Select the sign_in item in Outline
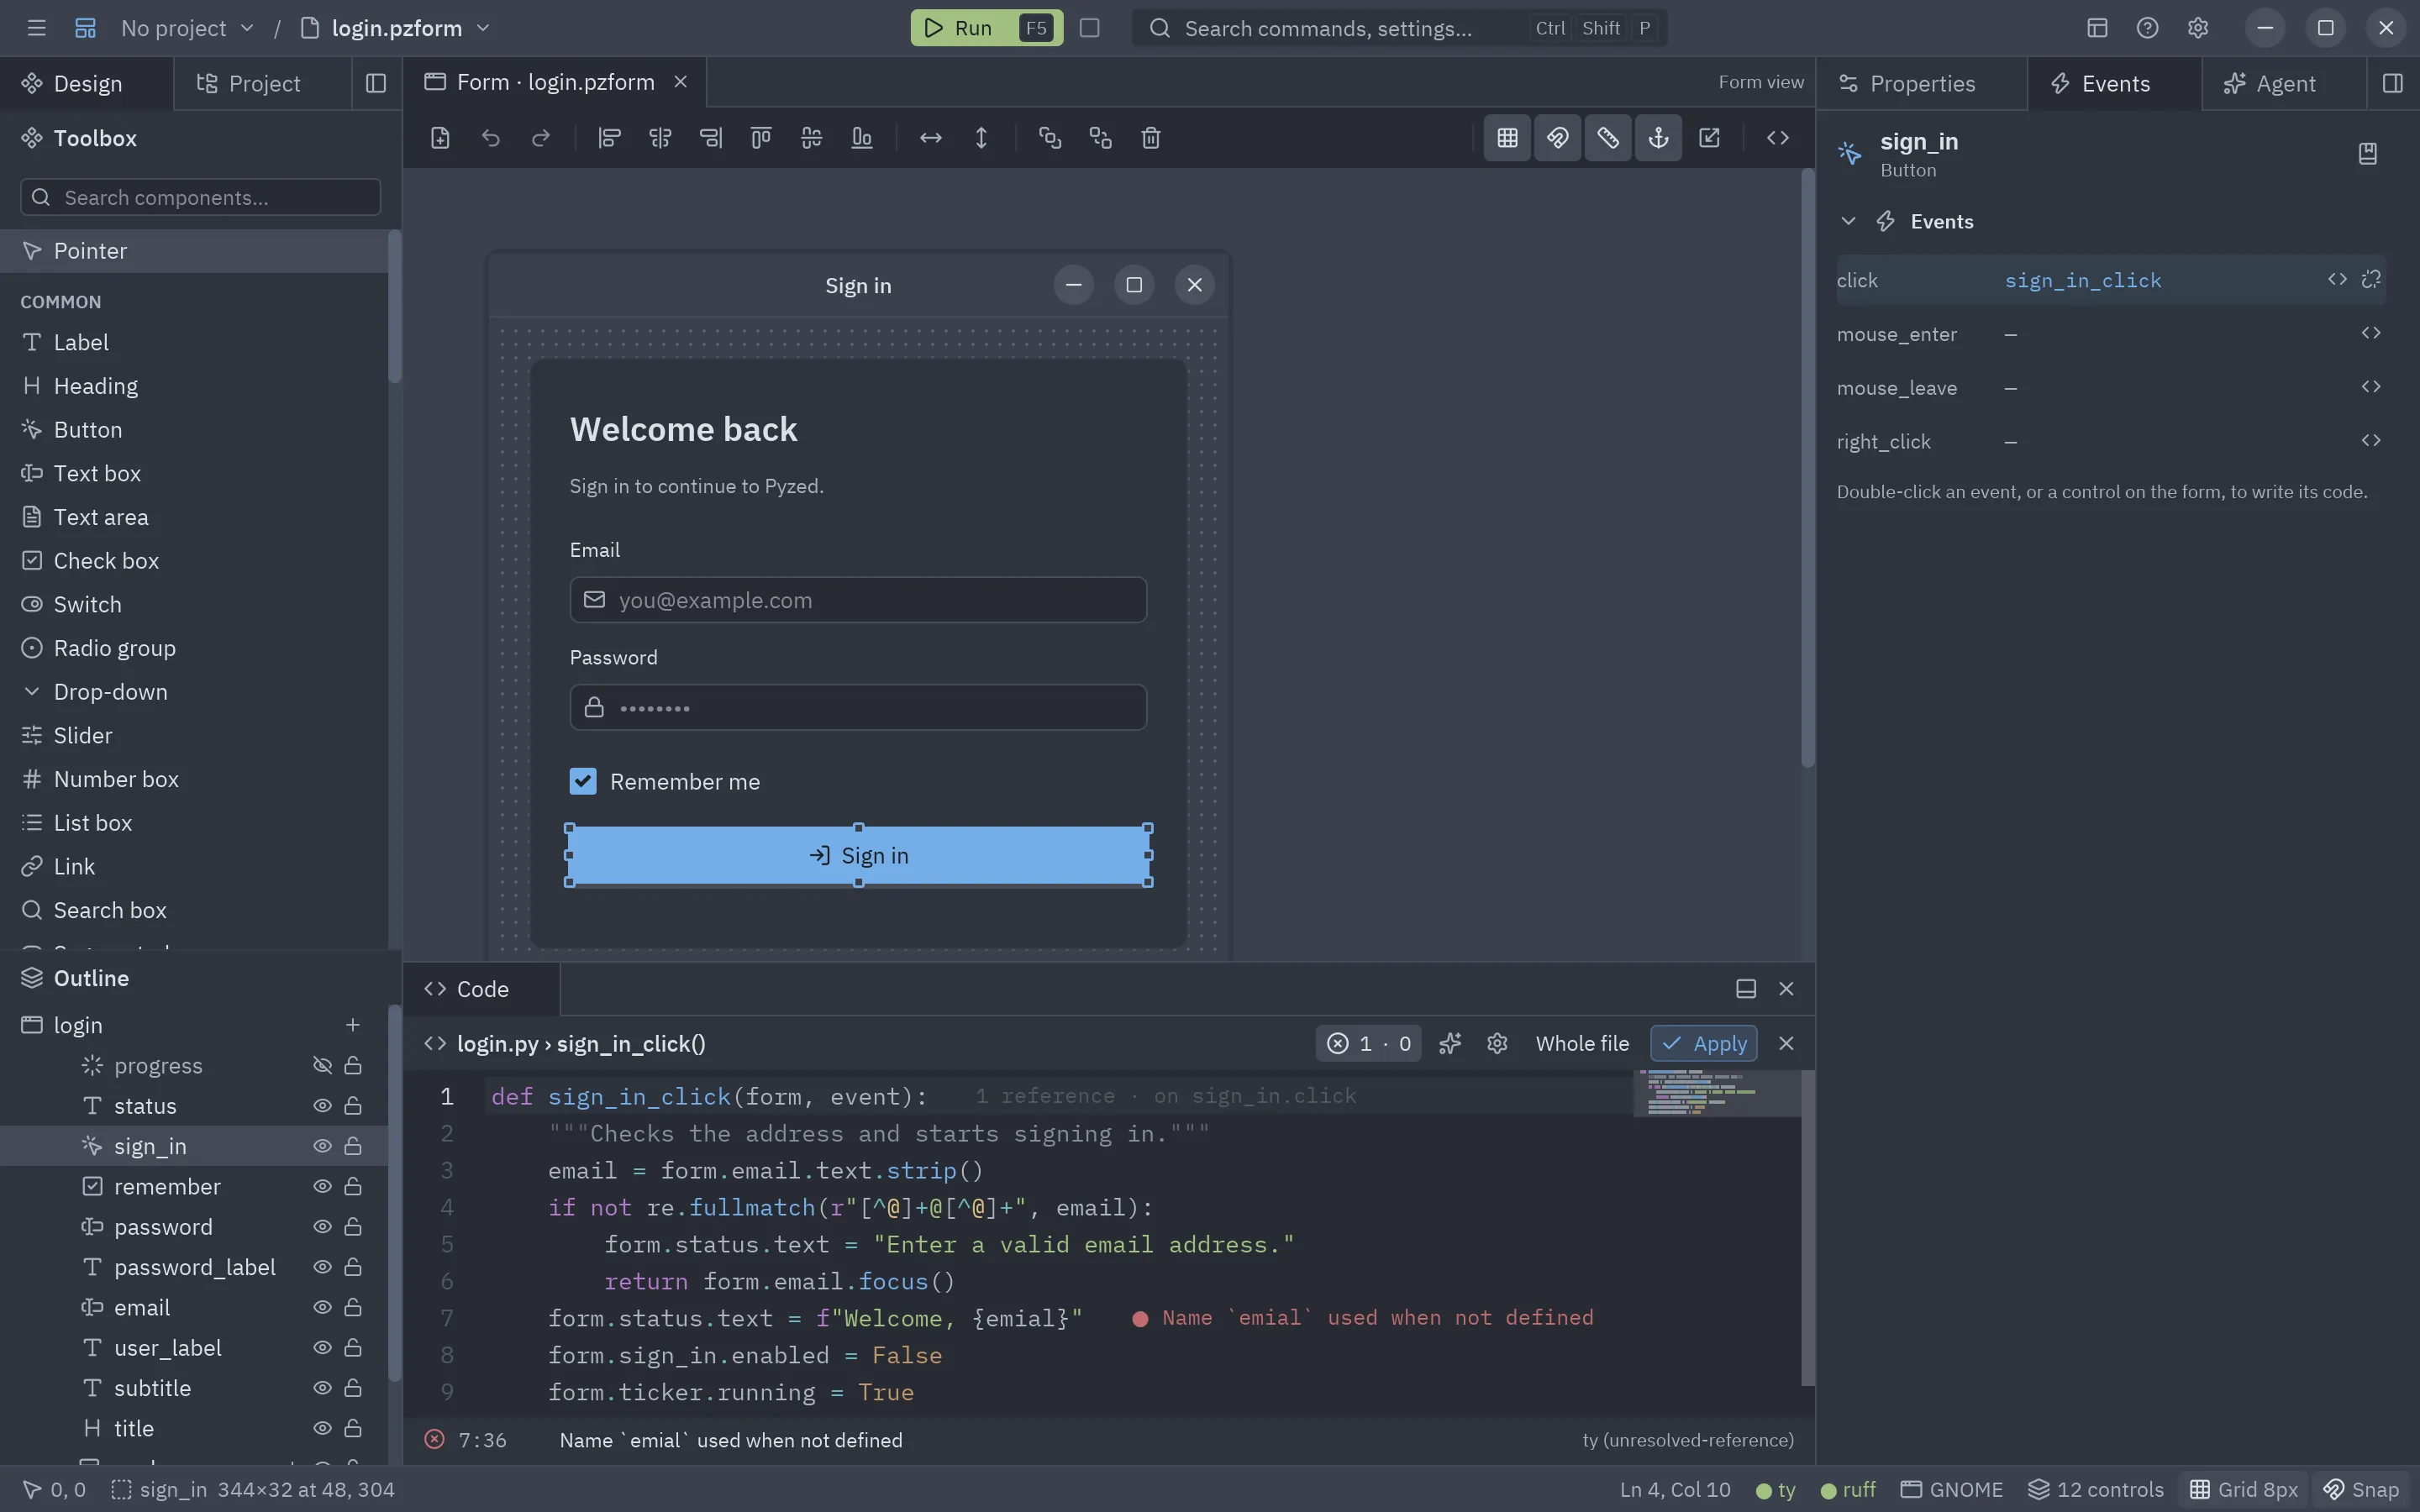The image size is (2420, 1512). pyautogui.click(x=194, y=1146)
